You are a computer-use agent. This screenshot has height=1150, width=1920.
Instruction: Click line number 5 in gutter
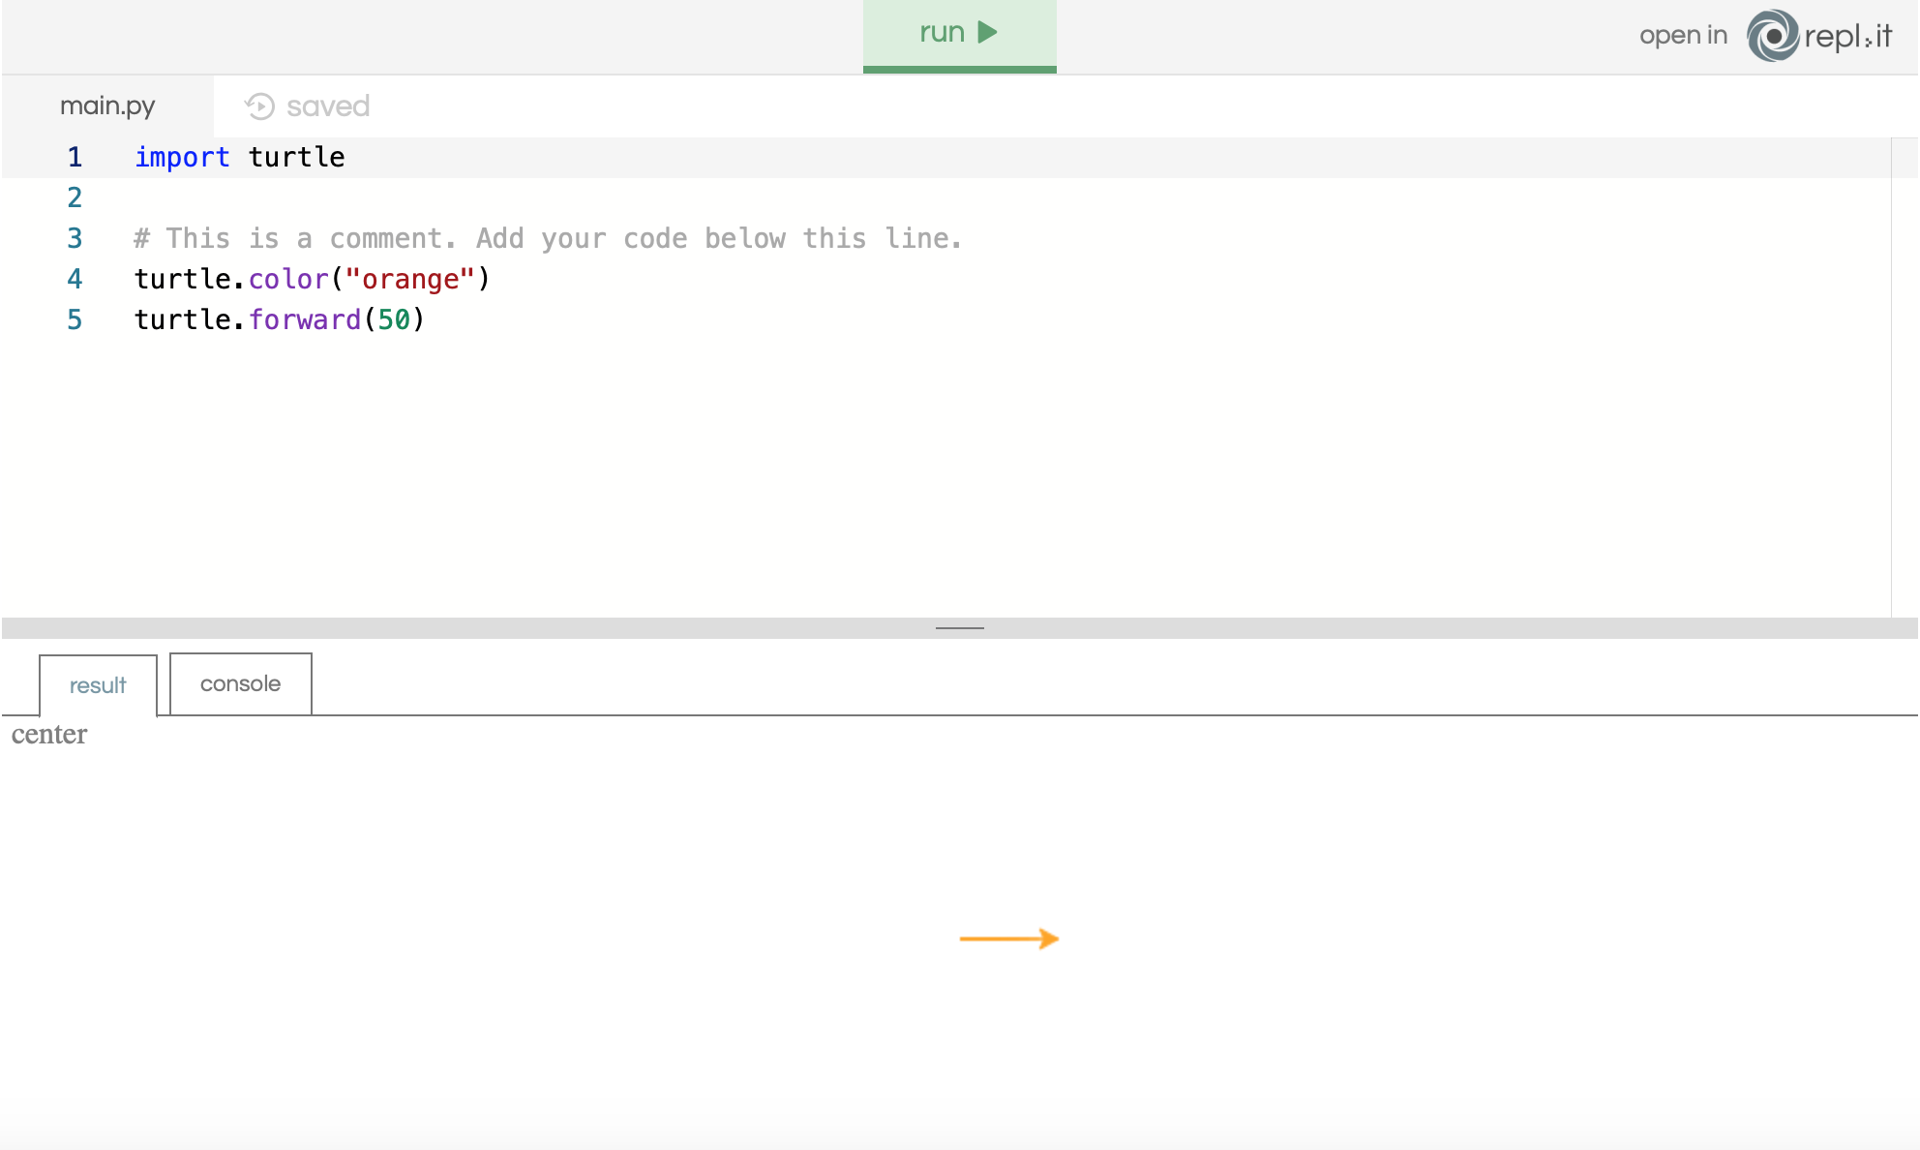(75, 319)
